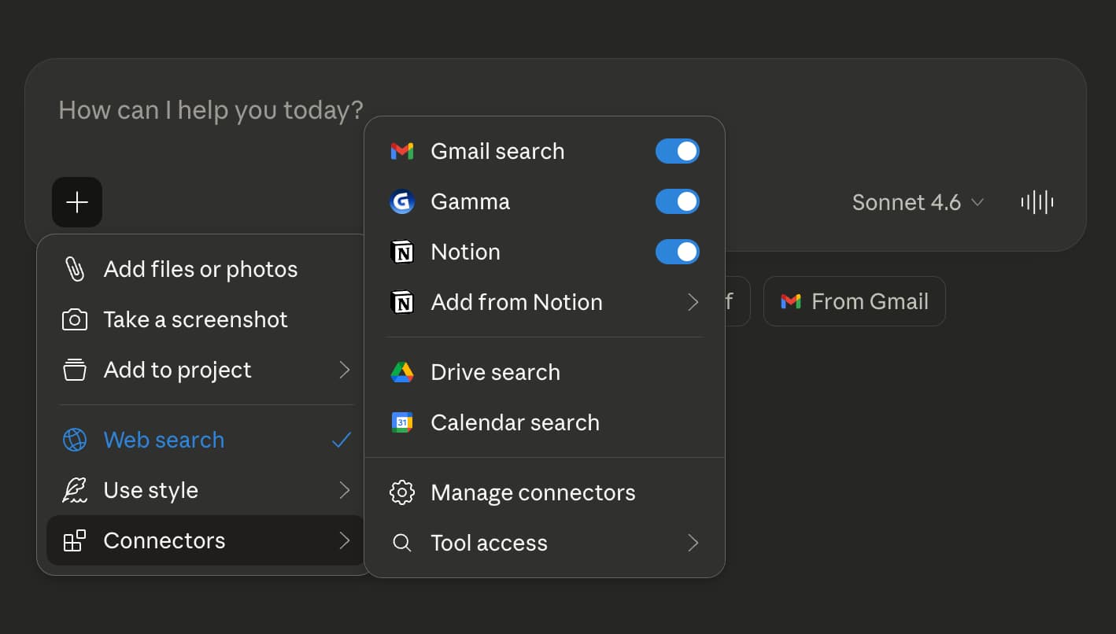Open the Use style menu entry
Viewport: 1116px width, 634px height.
coord(151,490)
